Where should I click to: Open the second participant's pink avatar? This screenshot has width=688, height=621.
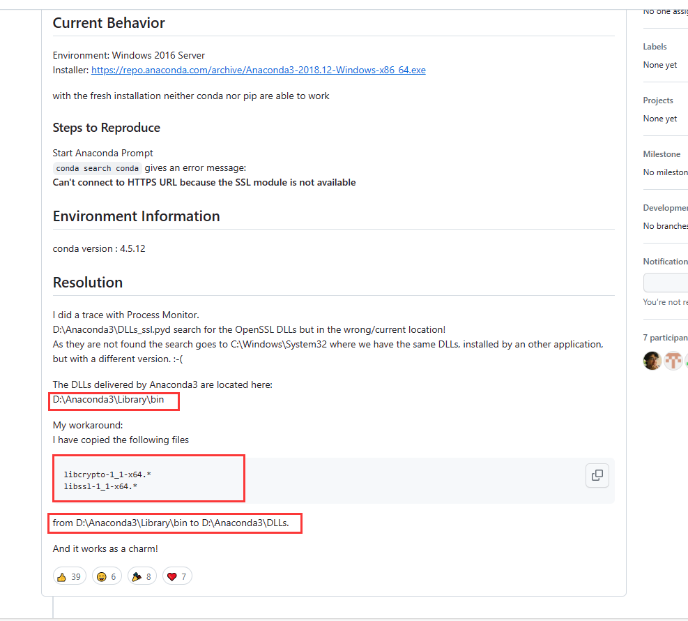(x=673, y=361)
